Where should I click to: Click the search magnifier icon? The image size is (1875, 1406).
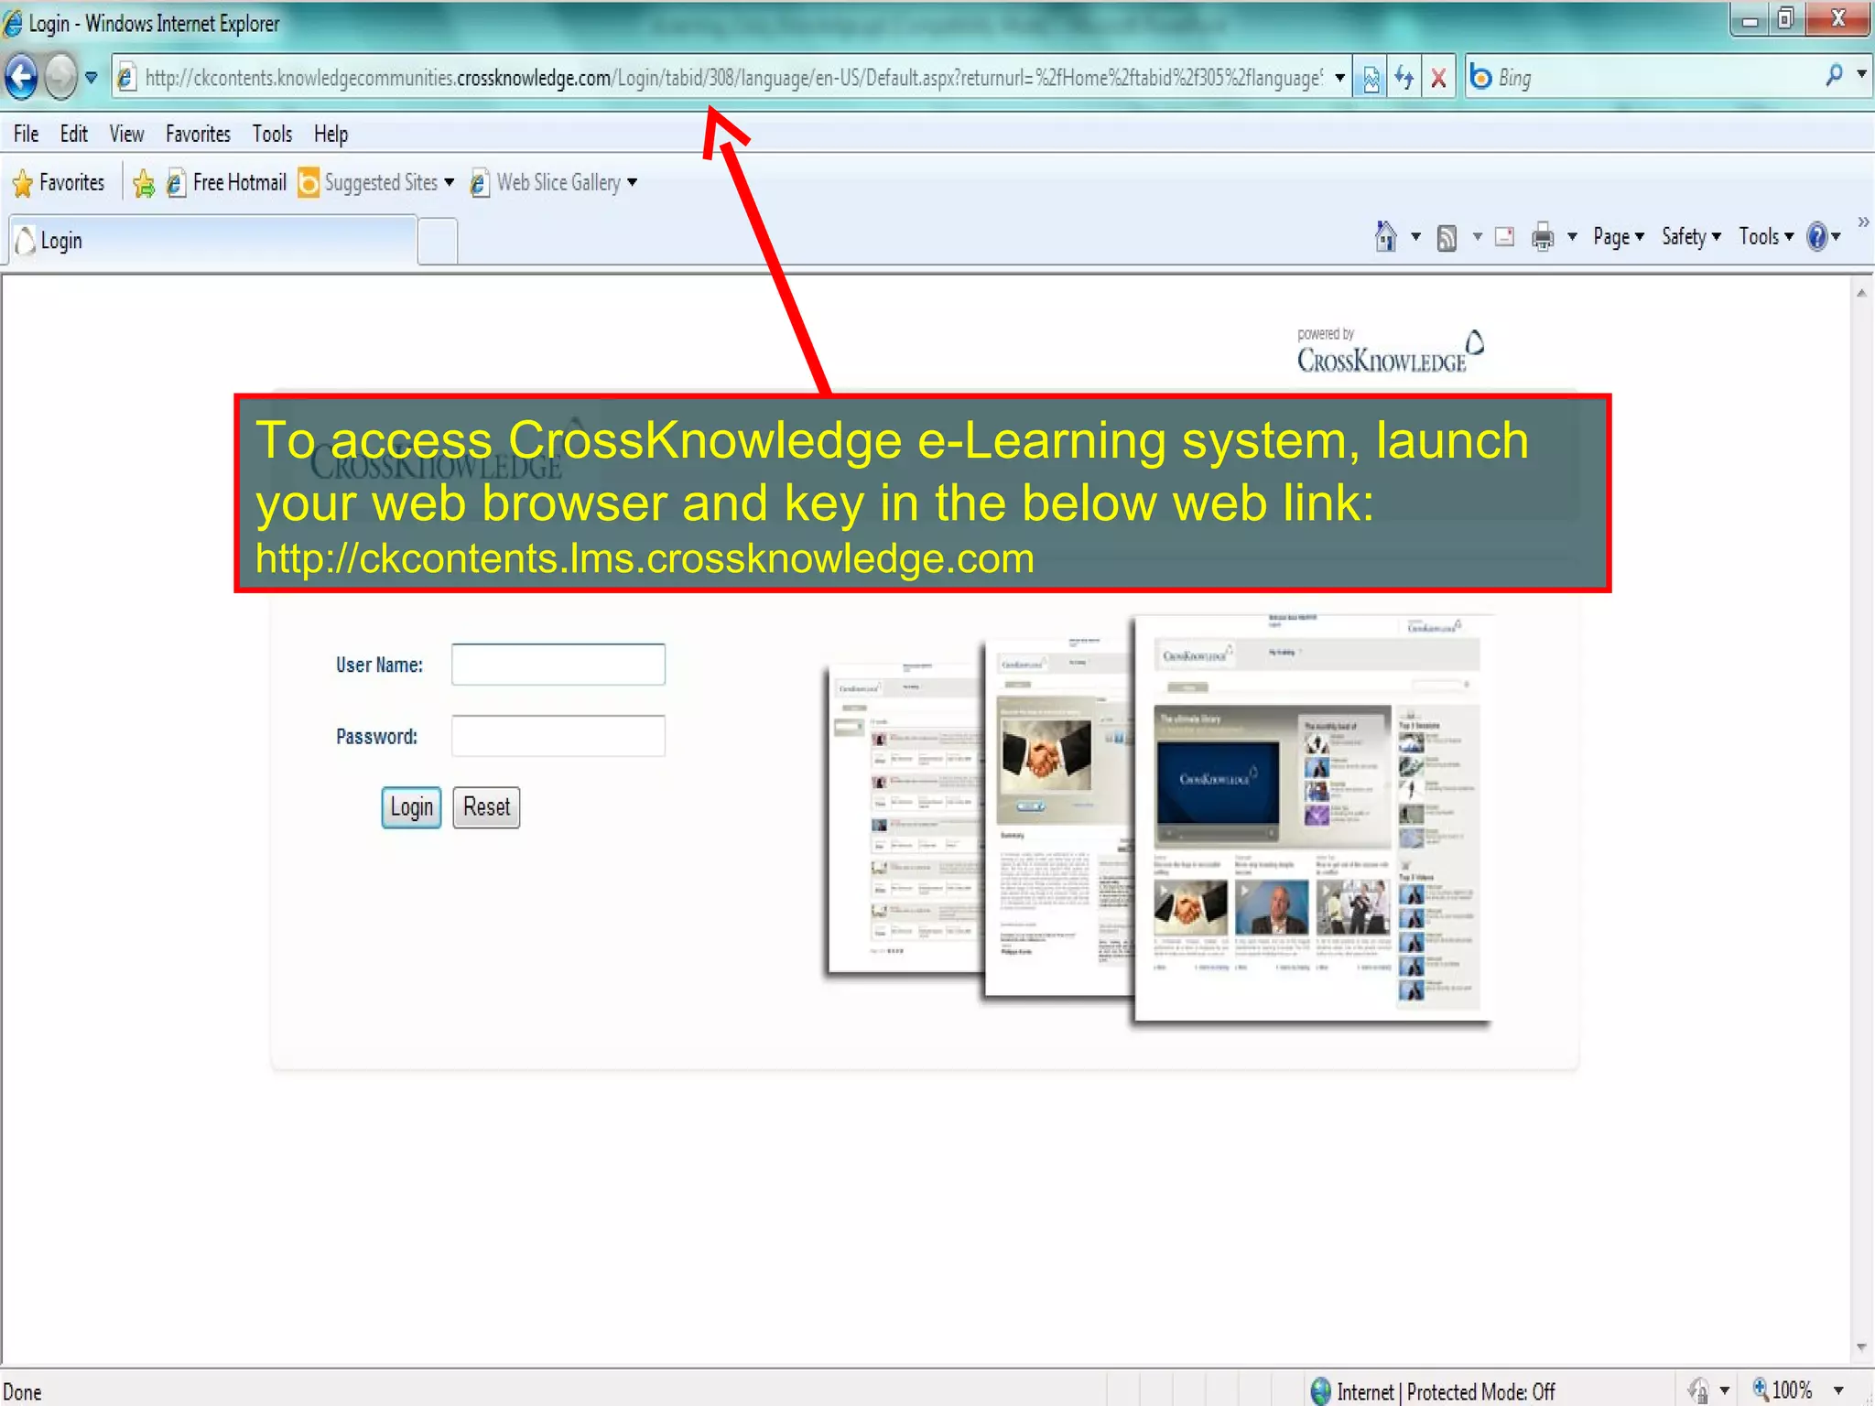point(1834,76)
